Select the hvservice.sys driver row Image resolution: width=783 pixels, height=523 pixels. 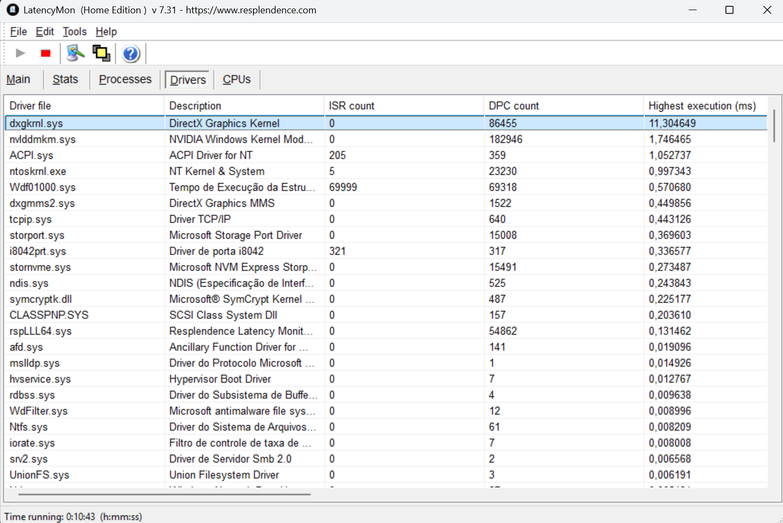tap(386, 379)
